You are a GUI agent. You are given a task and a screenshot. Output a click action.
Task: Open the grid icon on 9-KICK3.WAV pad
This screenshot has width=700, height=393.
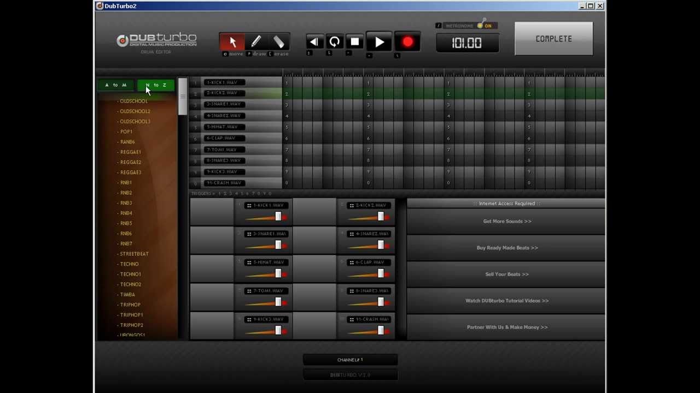pos(249,319)
